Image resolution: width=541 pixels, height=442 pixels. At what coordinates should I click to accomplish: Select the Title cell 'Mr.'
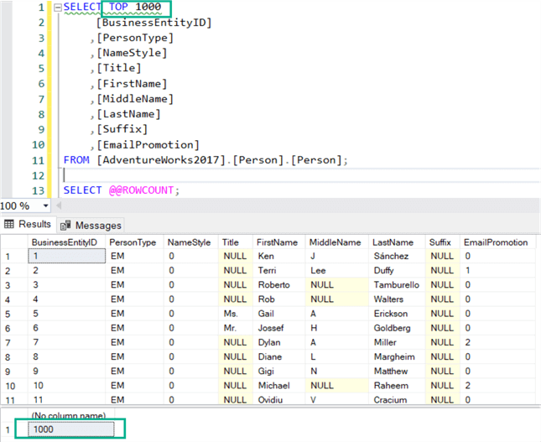236,328
